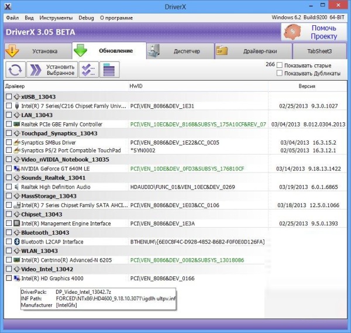Click the select-all checkmarks toolbar icon

pyautogui.click(x=88, y=69)
